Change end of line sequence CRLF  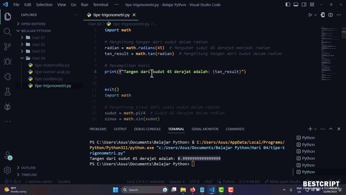pos(208,181)
